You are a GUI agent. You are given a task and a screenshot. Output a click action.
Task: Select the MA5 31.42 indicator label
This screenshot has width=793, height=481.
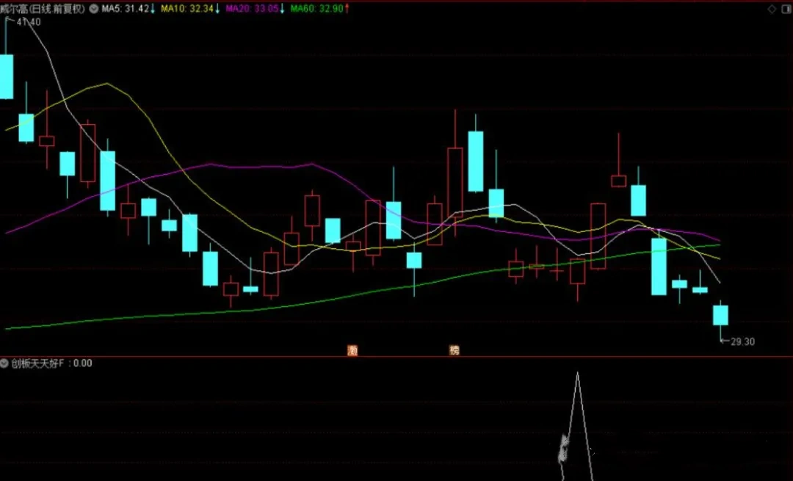point(125,9)
